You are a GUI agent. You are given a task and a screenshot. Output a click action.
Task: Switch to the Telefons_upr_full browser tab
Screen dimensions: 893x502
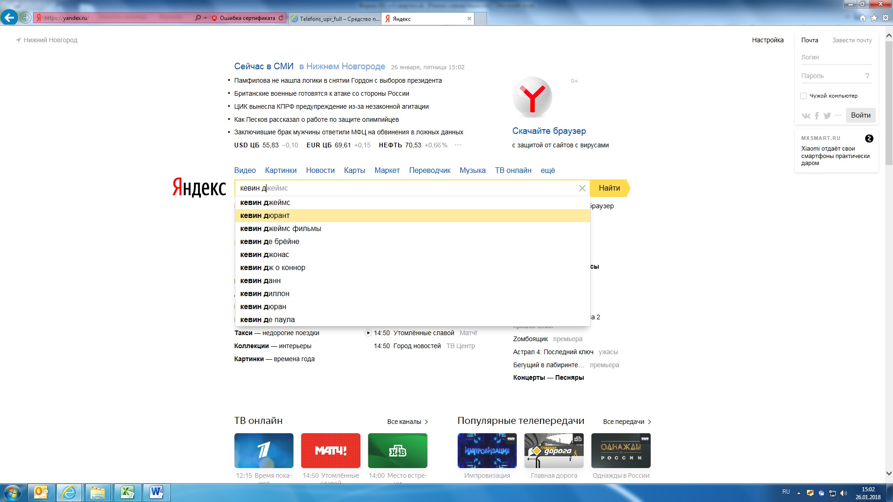point(335,19)
